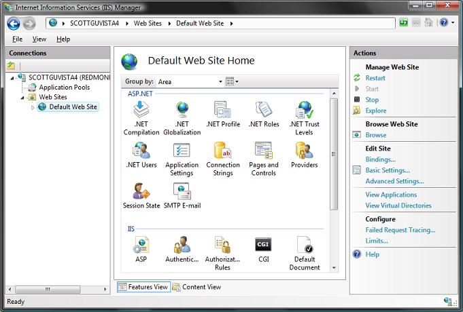Click Connections pane horizontal scrollbar thumb

[48, 290]
